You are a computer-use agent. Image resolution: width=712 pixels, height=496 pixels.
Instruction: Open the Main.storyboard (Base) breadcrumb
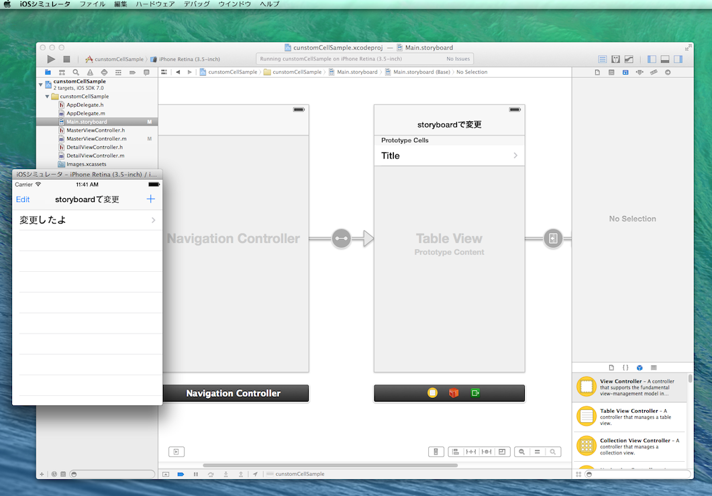pyautogui.click(x=418, y=72)
